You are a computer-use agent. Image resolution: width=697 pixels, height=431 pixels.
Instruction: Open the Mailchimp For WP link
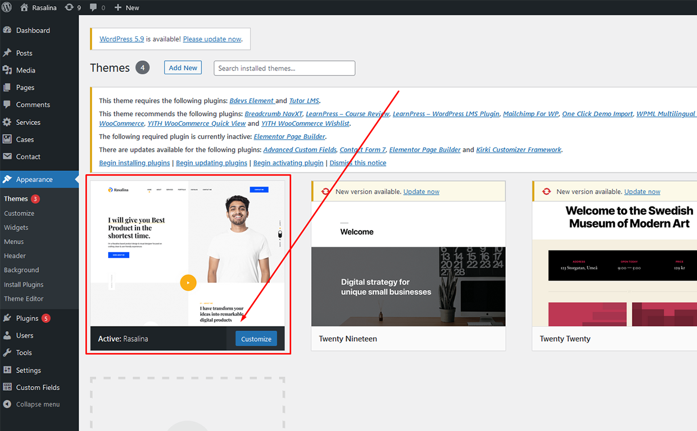(x=531, y=114)
